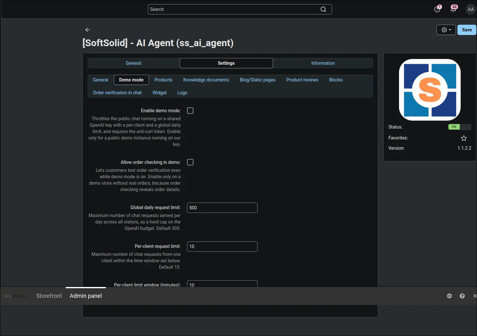Image resolution: width=477 pixels, height=336 pixels.
Task: Mark add-on as favorite with star icon
Action: tap(464, 138)
